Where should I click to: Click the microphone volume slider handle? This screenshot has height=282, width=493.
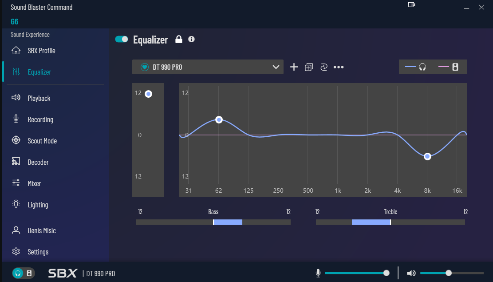pyautogui.click(x=386, y=273)
